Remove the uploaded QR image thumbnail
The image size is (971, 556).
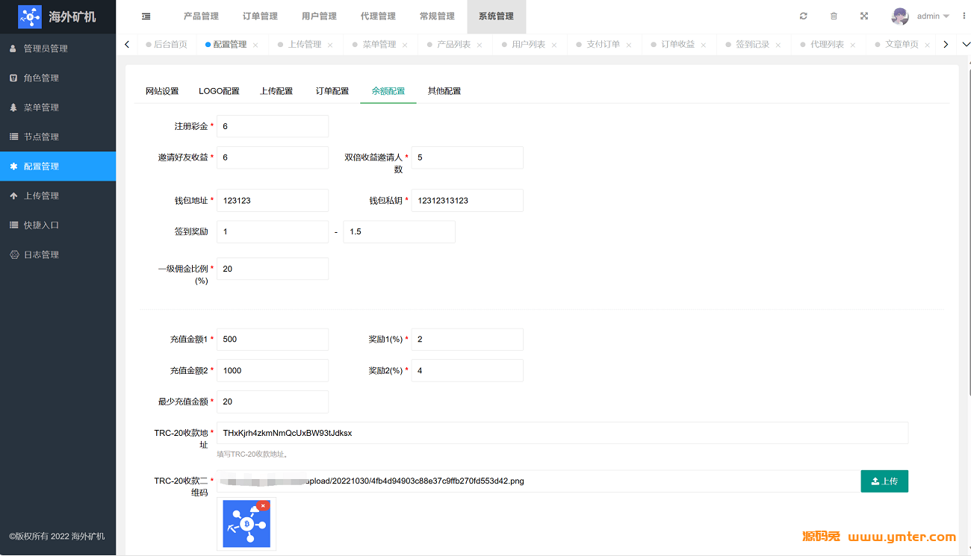point(263,505)
